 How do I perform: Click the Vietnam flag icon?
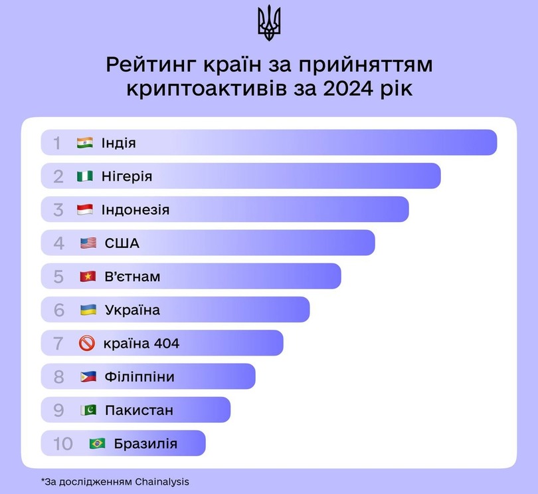click(88, 277)
